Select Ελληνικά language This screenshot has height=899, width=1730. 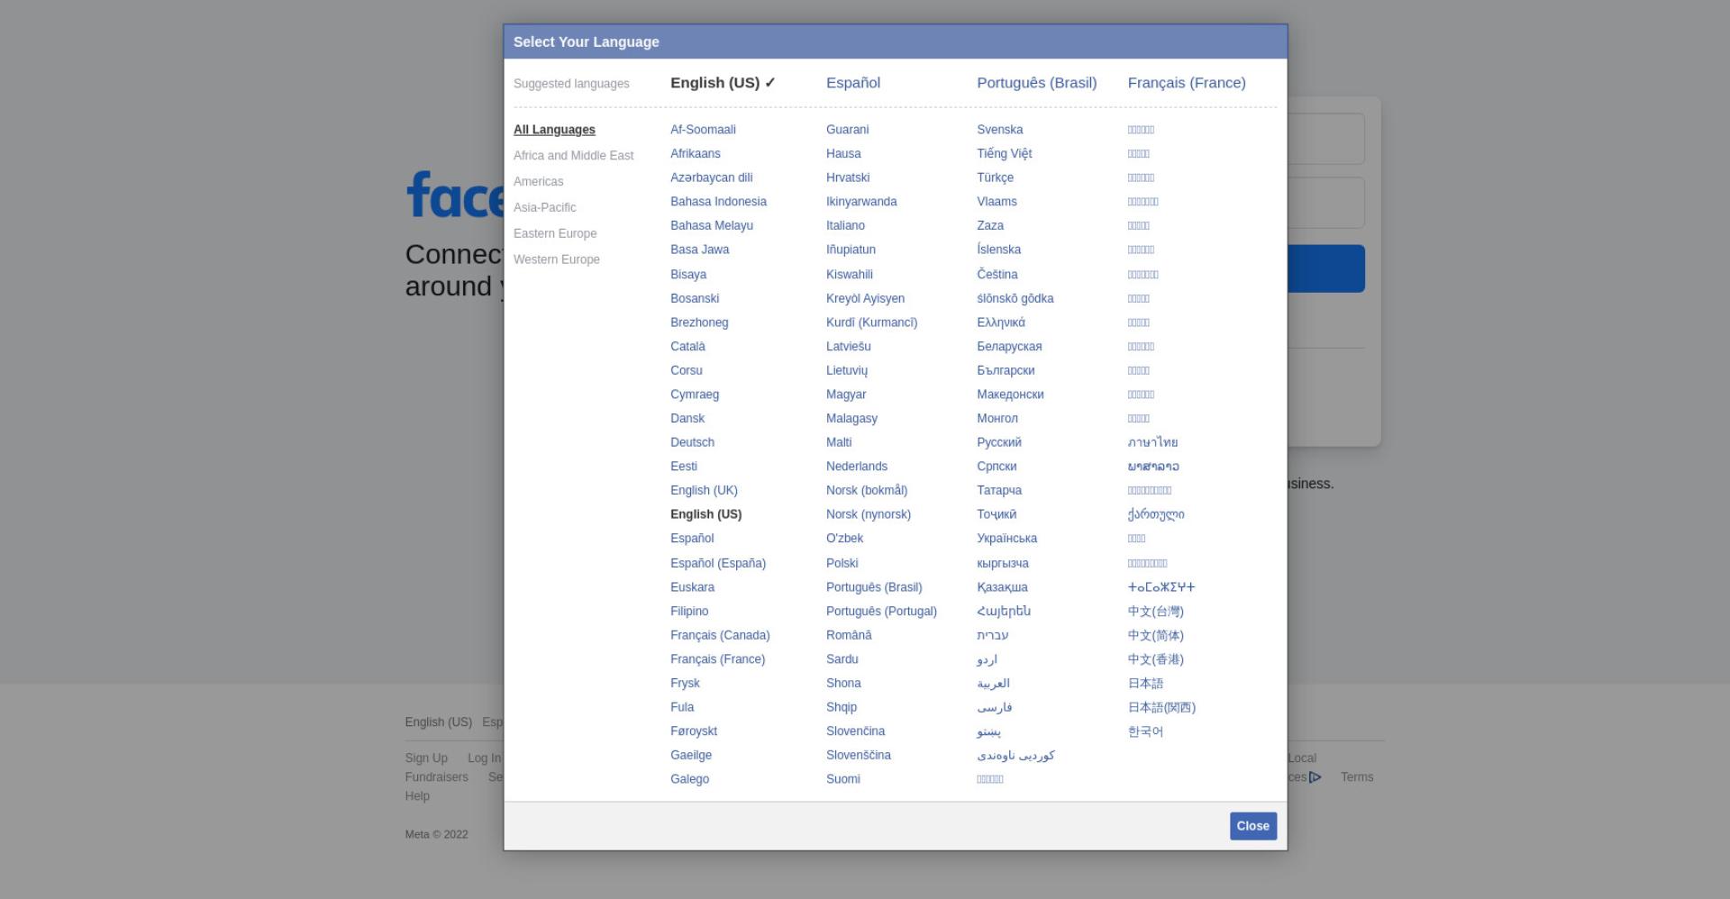pos(1001,322)
